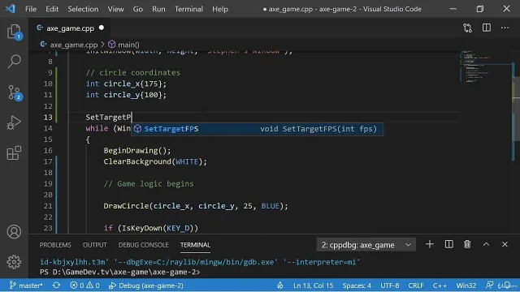Screen dimensions: 520x292
Task: Open the Run menu
Action: (158, 9)
